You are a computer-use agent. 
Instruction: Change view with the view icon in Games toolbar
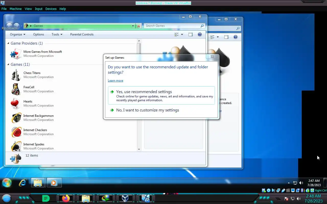(x=177, y=34)
